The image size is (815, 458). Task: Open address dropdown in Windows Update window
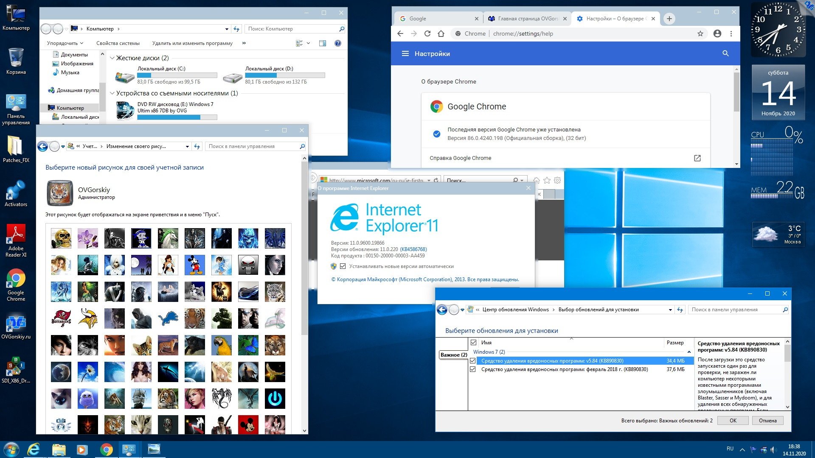(x=670, y=310)
